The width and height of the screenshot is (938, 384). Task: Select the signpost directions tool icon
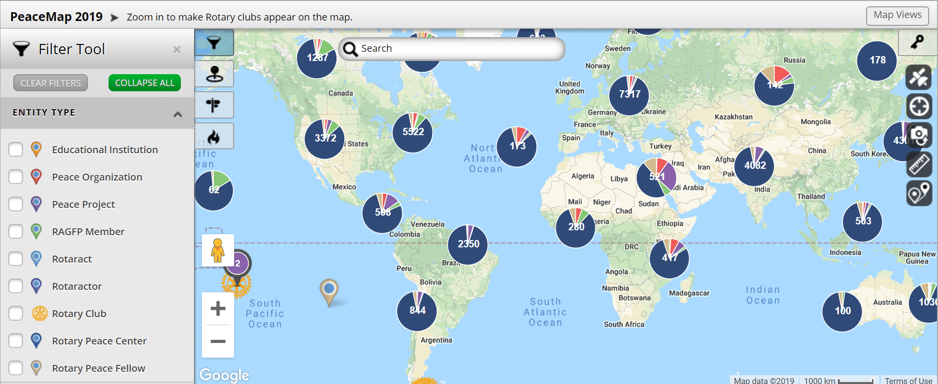[214, 105]
